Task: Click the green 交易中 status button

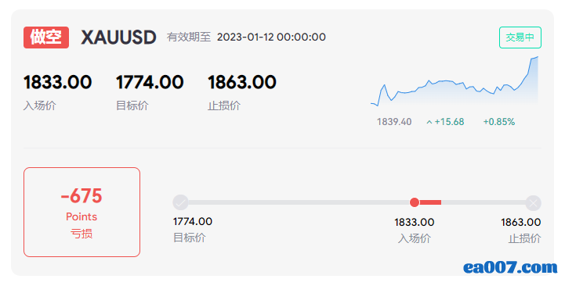Action: tap(520, 38)
